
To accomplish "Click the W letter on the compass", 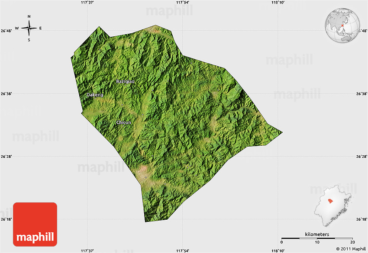I will coord(17,29).
